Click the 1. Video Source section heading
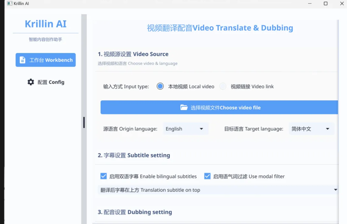347x224 pixels. [133, 54]
